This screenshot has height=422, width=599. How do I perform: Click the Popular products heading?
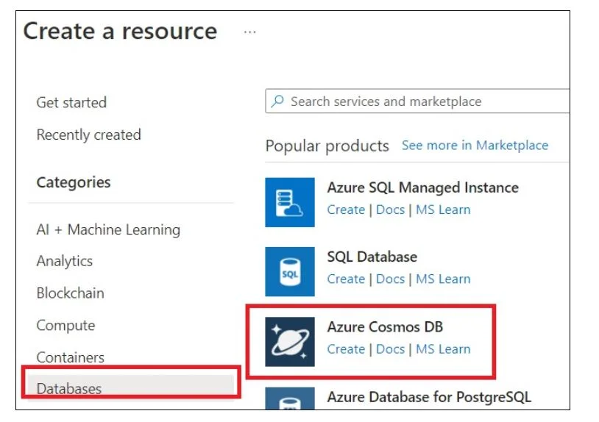pyautogui.click(x=327, y=146)
